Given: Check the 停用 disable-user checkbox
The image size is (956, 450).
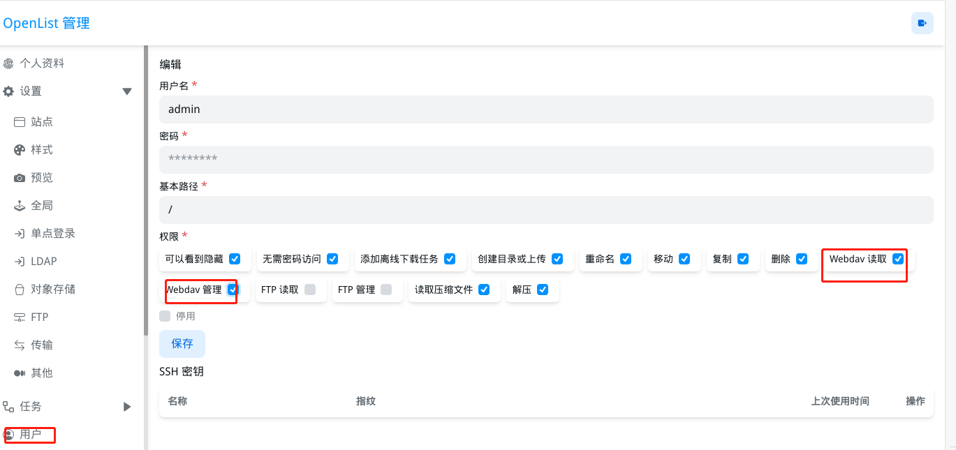Looking at the screenshot, I should point(165,316).
